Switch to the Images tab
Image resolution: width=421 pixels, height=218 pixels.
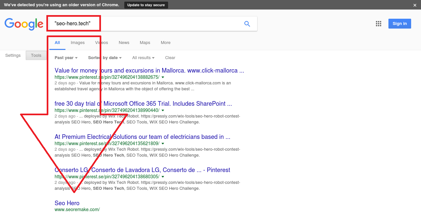point(78,43)
